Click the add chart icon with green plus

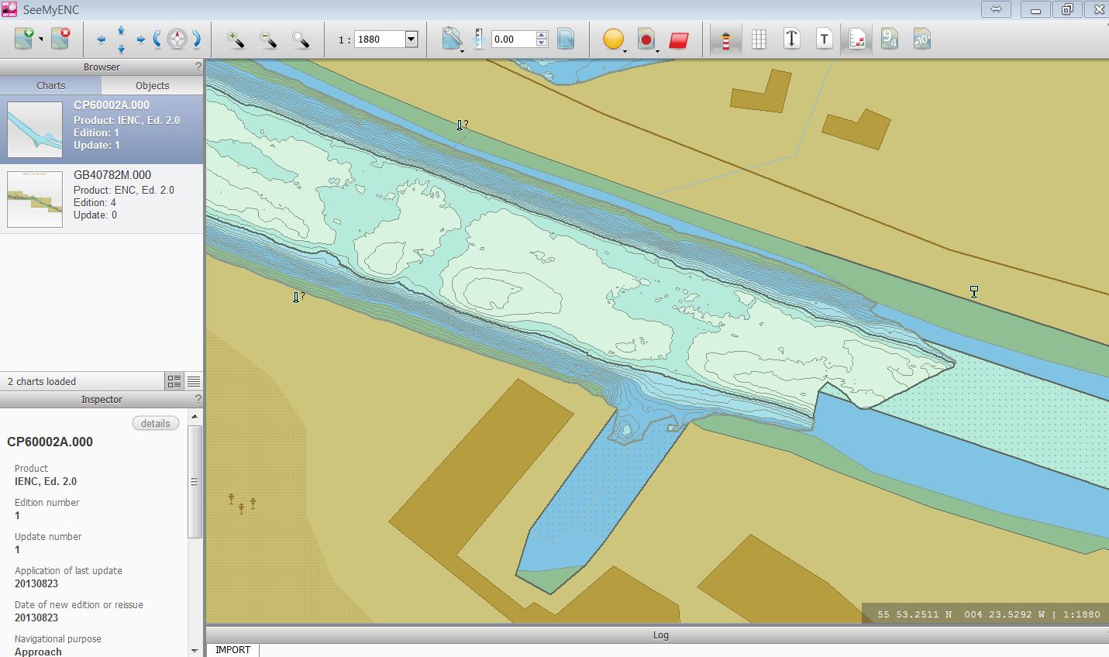pos(23,39)
